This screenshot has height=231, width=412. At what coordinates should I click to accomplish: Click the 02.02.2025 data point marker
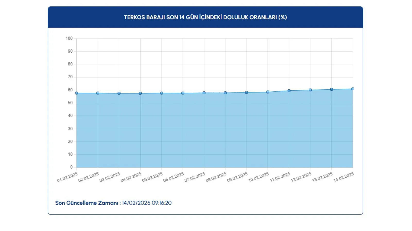click(x=98, y=93)
